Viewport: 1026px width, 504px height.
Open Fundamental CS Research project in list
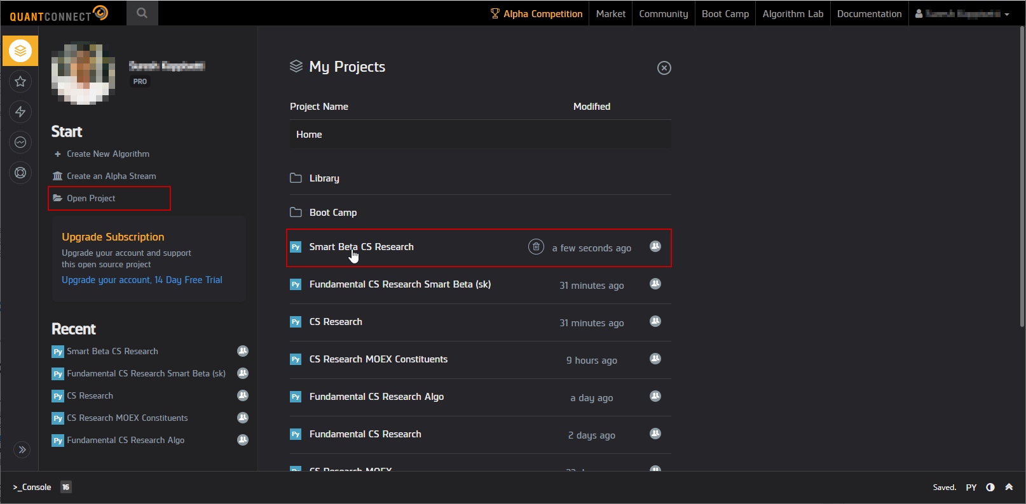(365, 434)
